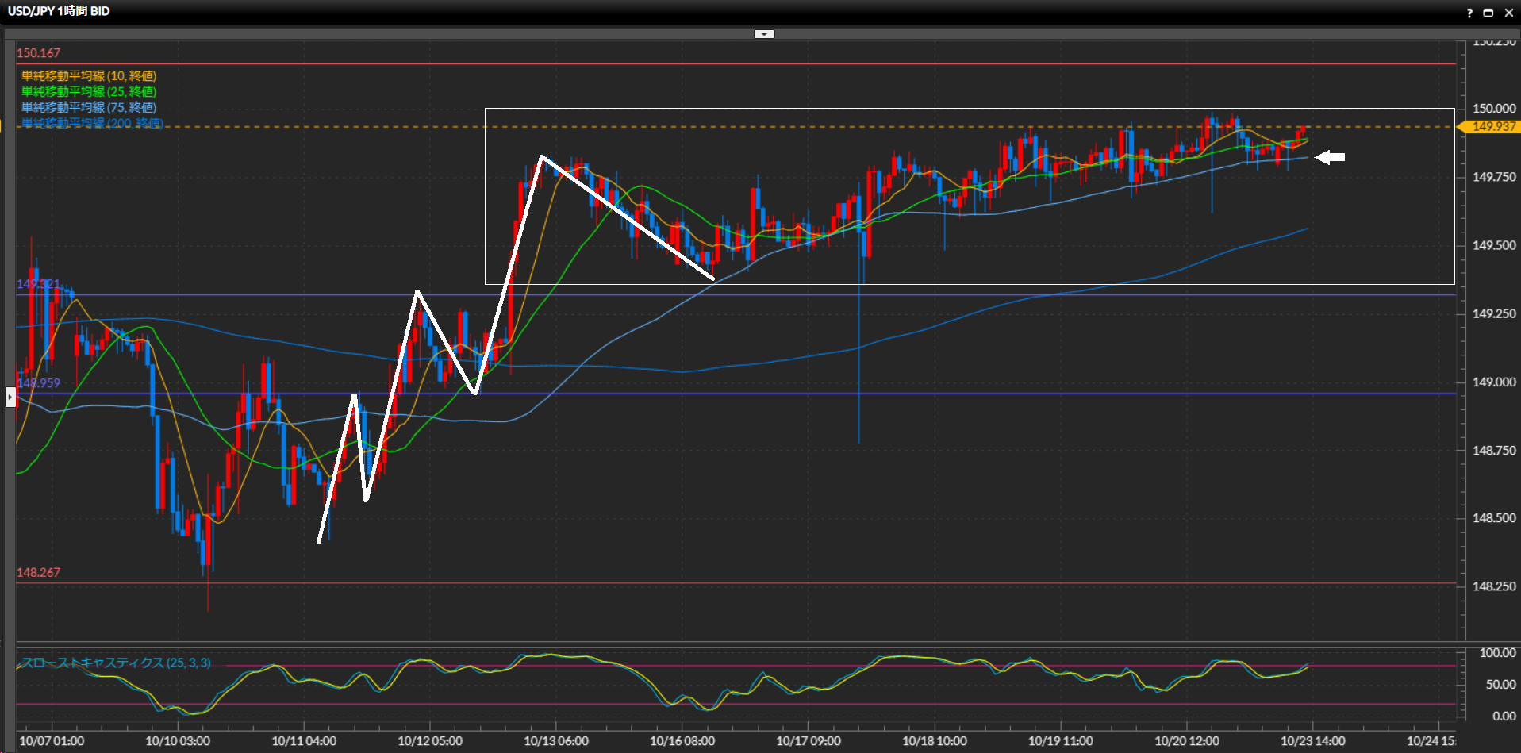Click the 10/13 06:00 time axis label

pos(556,741)
